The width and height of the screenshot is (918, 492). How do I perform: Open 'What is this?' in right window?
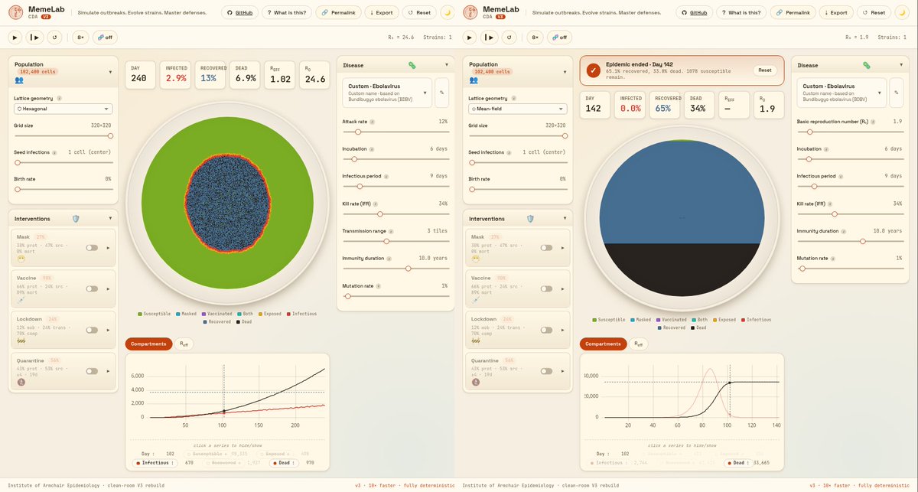[741, 12]
